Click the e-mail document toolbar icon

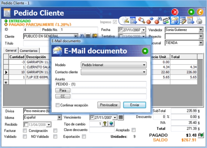pos(174,20)
